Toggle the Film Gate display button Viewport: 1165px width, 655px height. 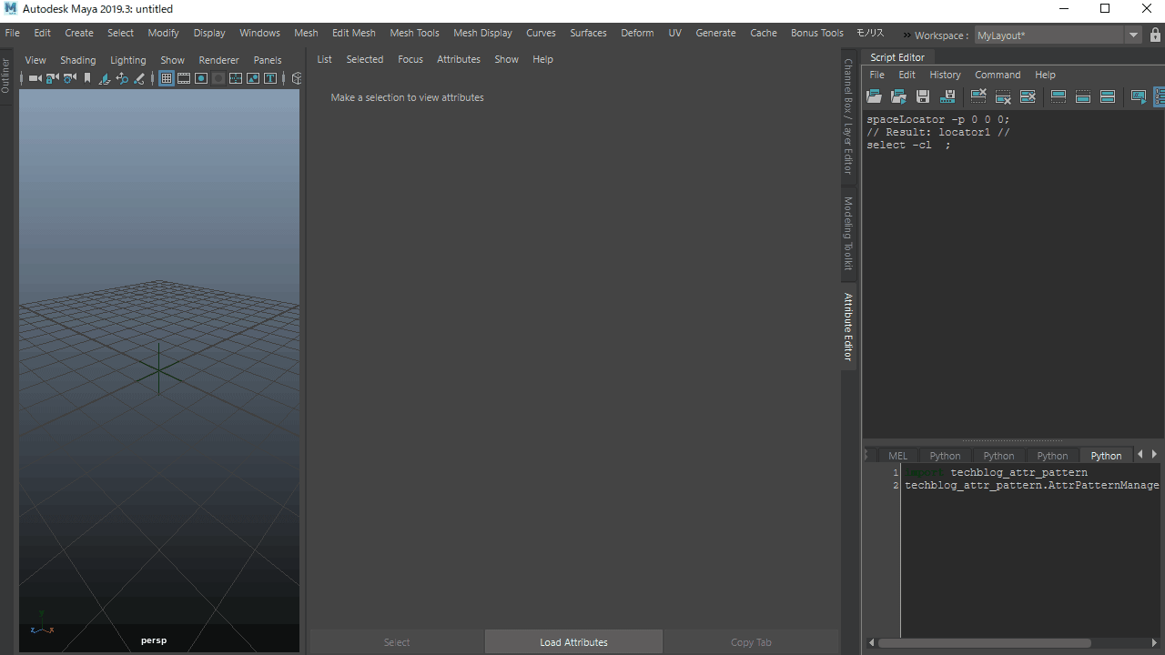pos(184,78)
